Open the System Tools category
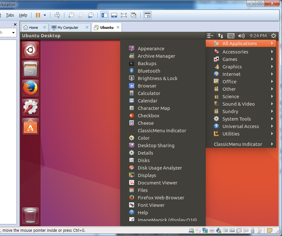 pyautogui.click(x=241, y=119)
